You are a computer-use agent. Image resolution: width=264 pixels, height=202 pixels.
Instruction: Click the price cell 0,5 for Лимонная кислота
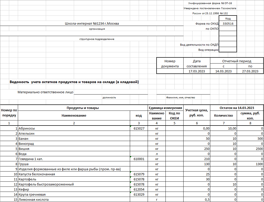coord(197,199)
